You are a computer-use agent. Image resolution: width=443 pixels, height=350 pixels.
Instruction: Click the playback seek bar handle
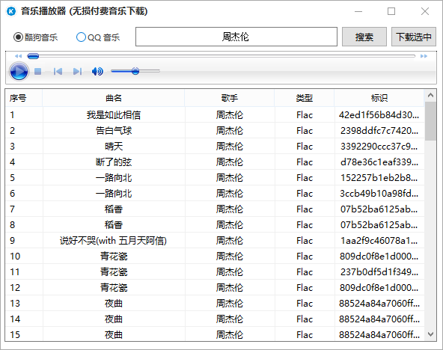(x=33, y=56)
